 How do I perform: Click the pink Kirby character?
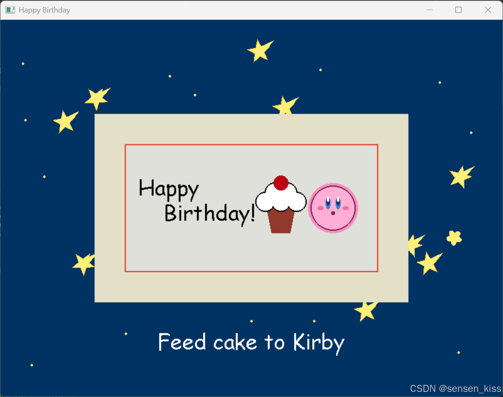tap(333, 208)
